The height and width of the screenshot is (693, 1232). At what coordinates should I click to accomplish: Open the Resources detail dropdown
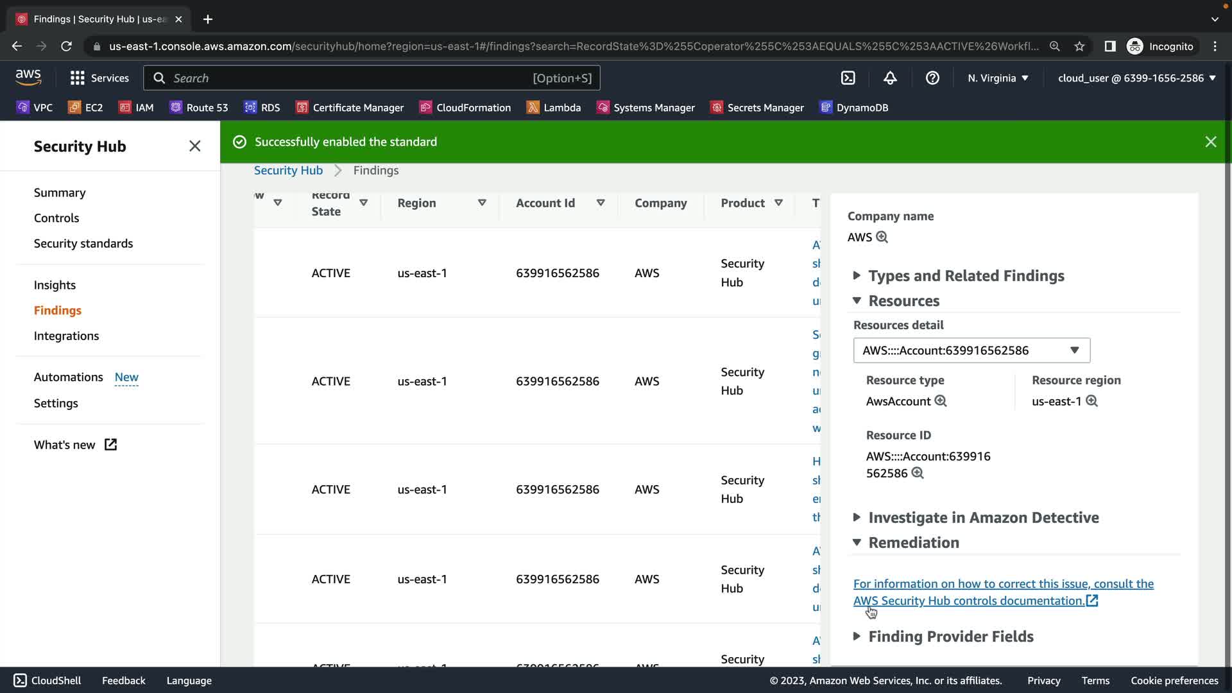[971, 350]
